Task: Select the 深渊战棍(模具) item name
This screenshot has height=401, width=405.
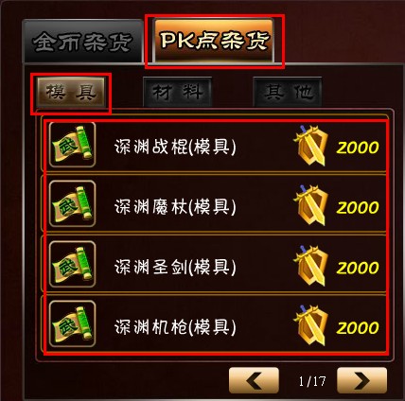Action: click(x=175, y=147)
